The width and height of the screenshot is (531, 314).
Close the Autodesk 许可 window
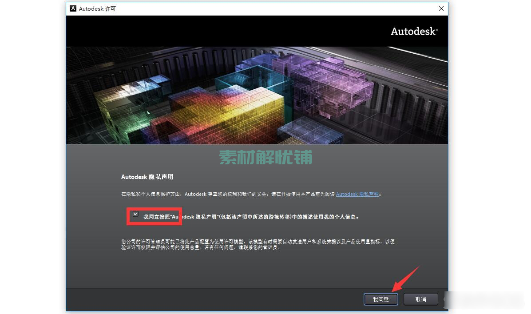[x=441, y=8]
